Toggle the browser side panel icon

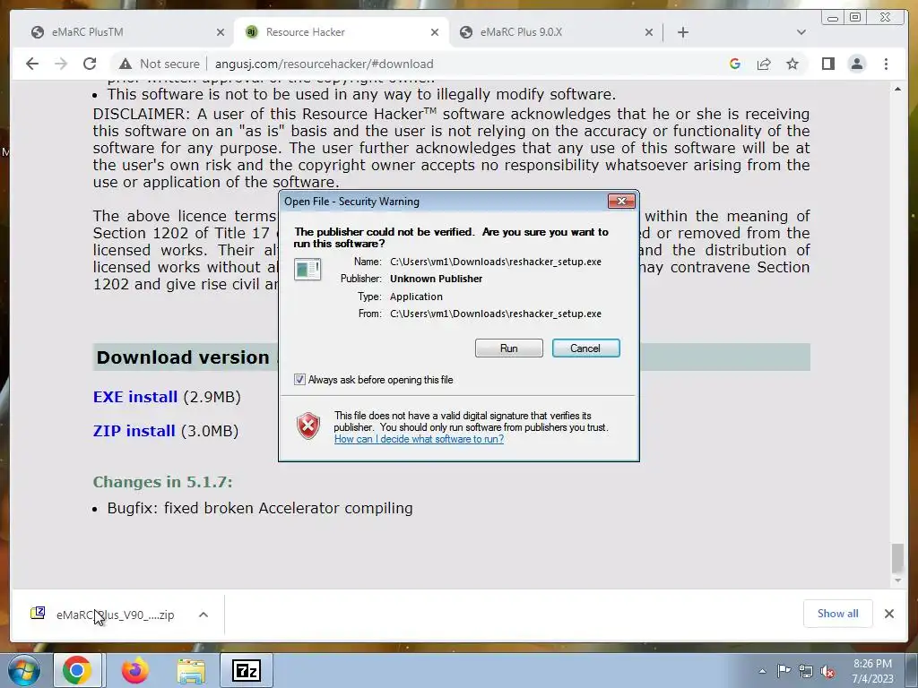(827, 64)
